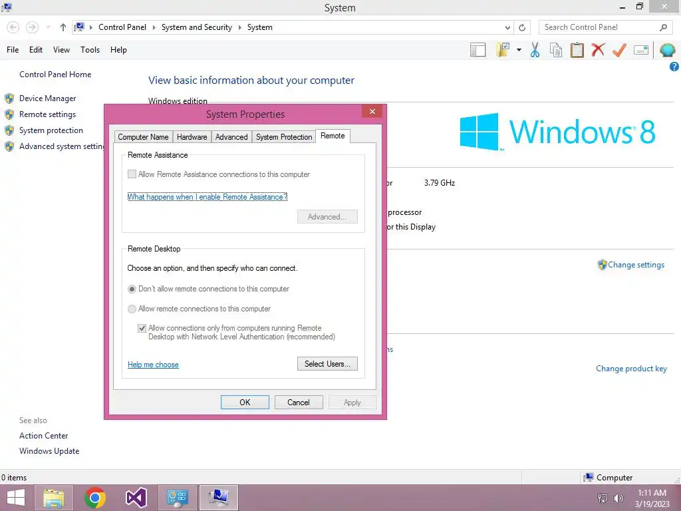Image resolution: width=681 pixels, height=511 pixels.
Task: Click the taskbar clock showing 1:11 AM
Action: pos(652,498)
